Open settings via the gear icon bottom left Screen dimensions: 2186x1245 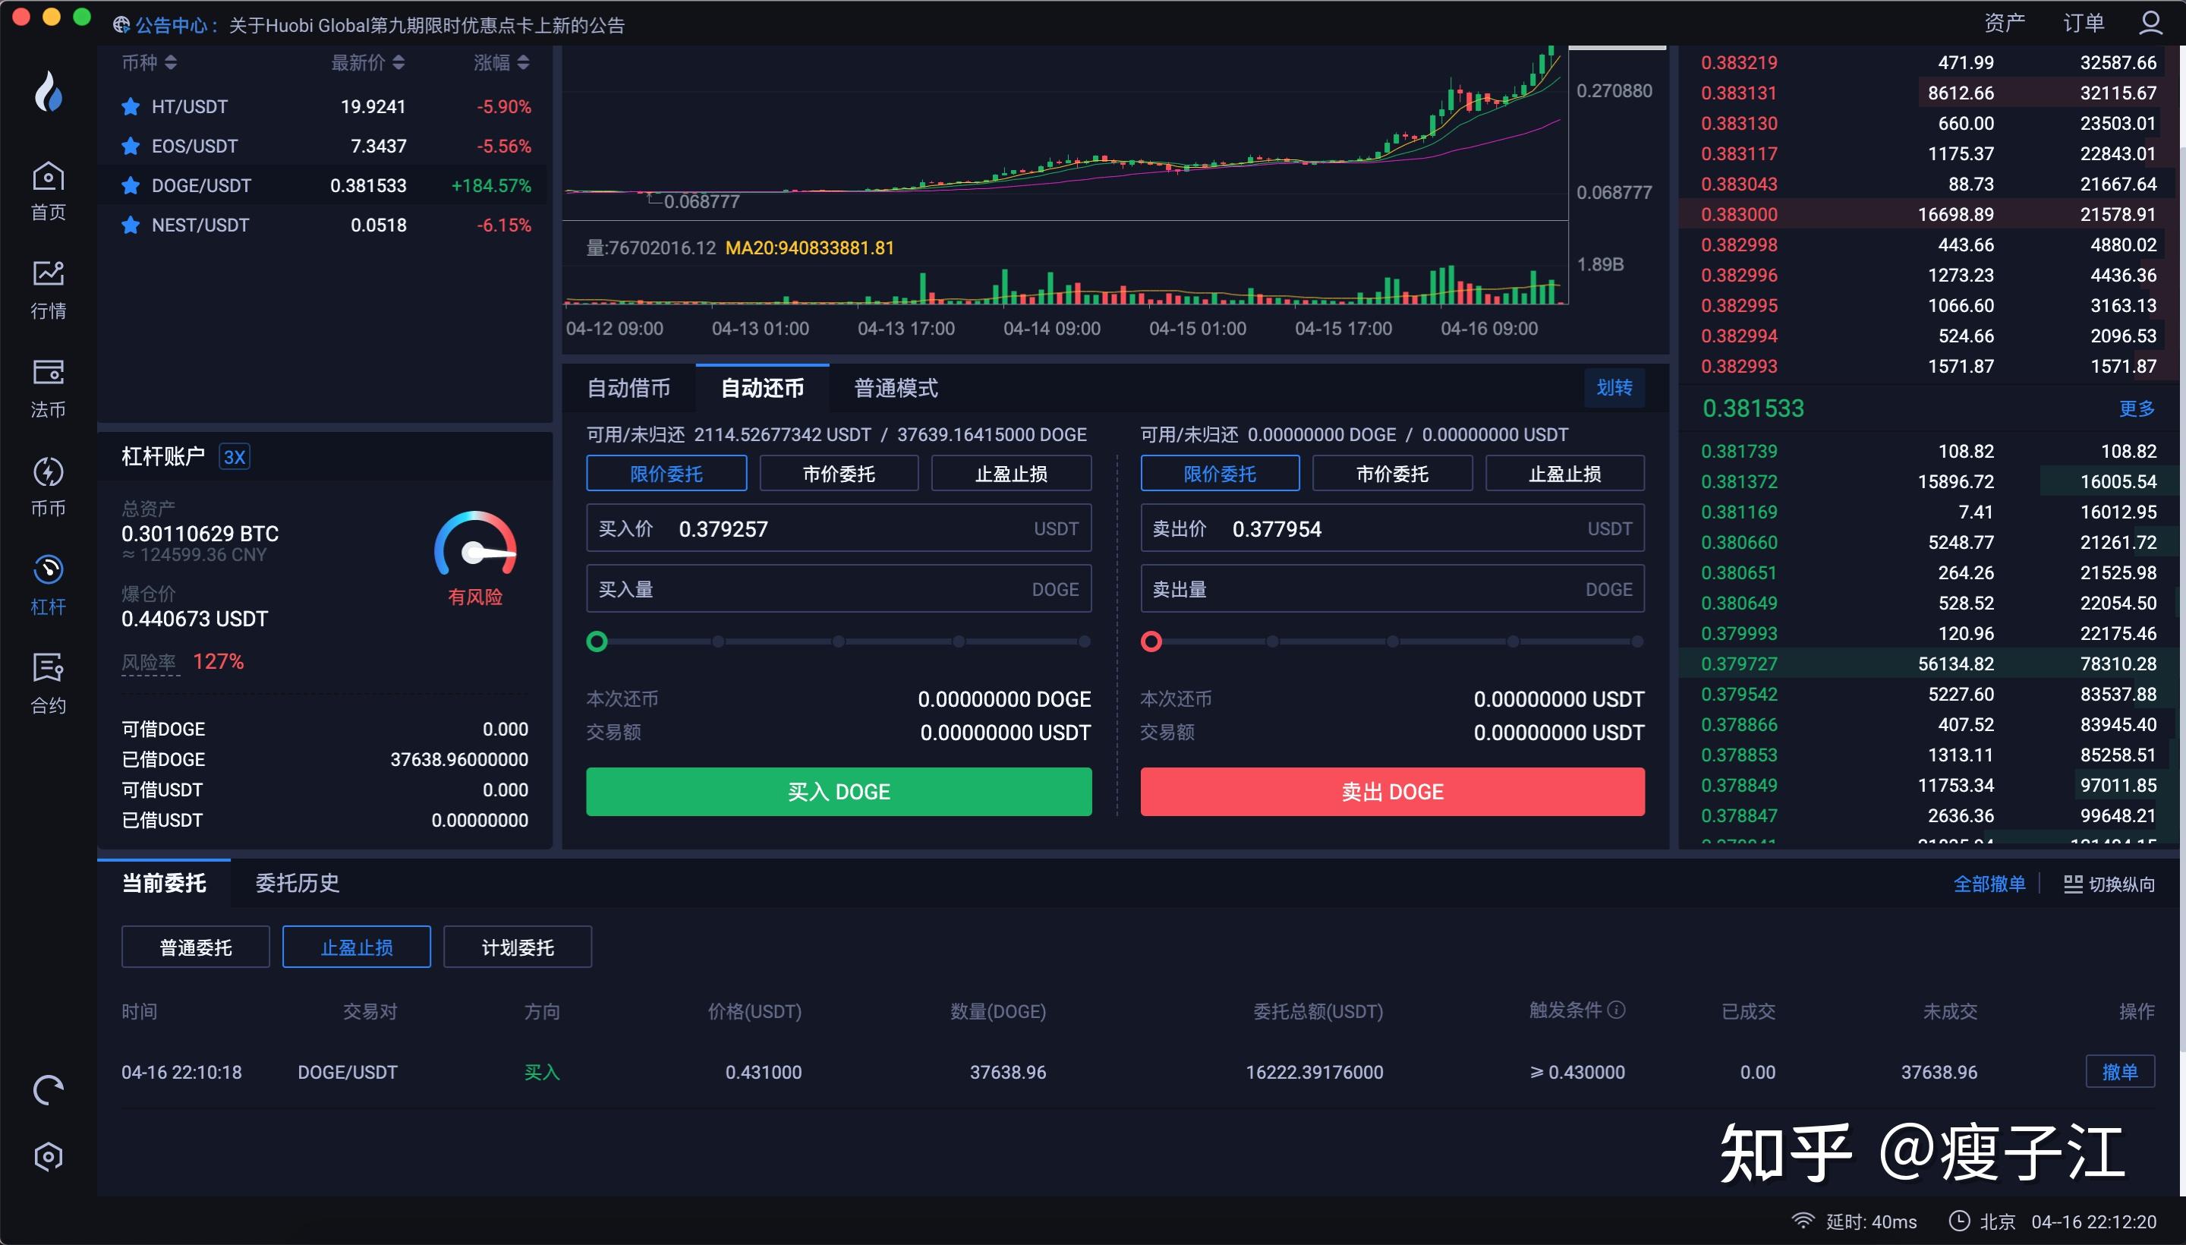(x=48, y=1156)
